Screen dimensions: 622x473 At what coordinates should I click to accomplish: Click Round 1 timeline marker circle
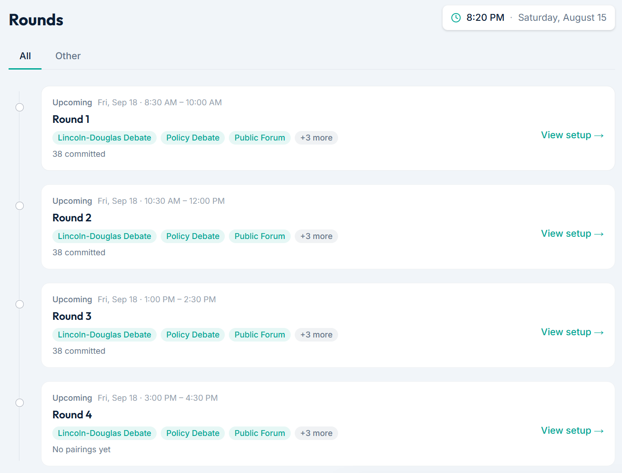click(x=19, y=108)
